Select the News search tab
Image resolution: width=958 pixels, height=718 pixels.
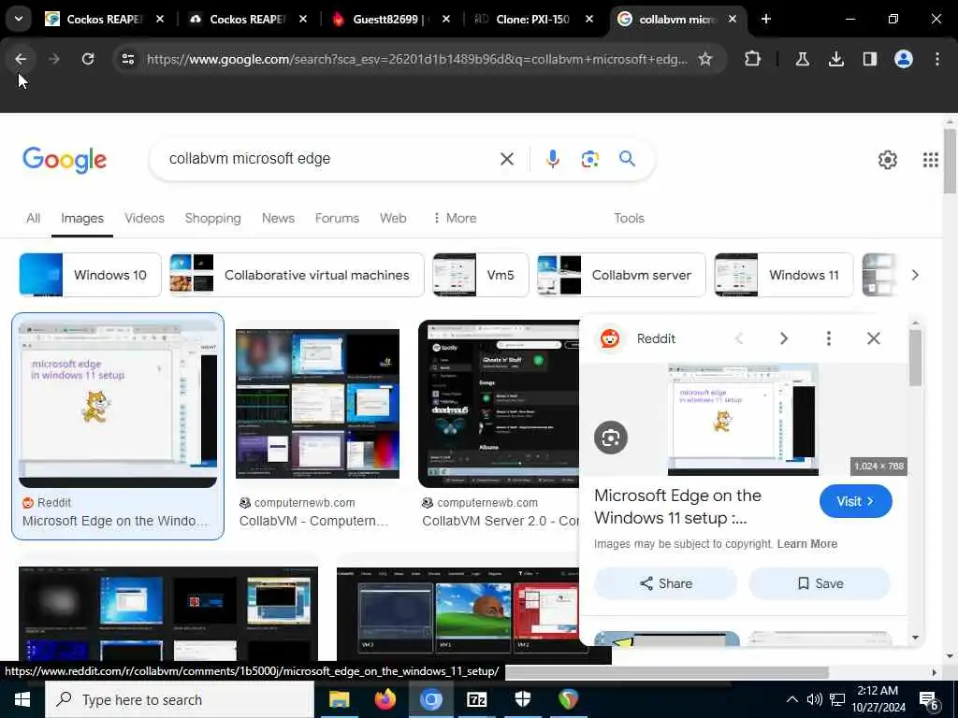click(278, 218)
